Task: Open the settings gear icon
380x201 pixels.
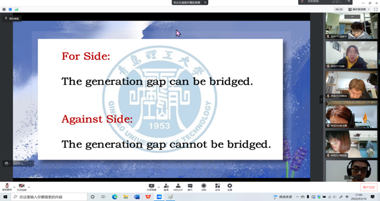Action: point(230,187)
